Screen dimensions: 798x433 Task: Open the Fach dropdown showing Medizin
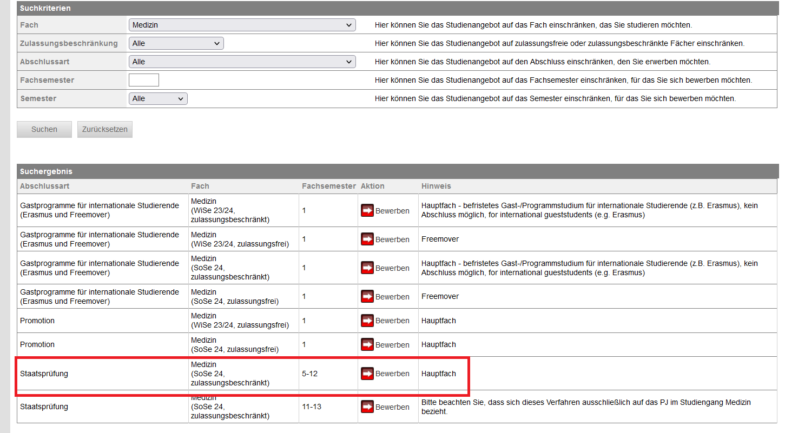click(x=242, y=25)
